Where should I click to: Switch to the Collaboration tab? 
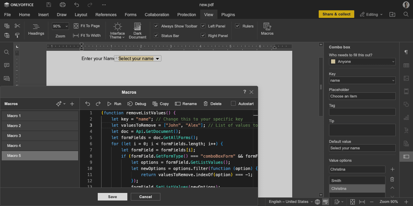157,14
